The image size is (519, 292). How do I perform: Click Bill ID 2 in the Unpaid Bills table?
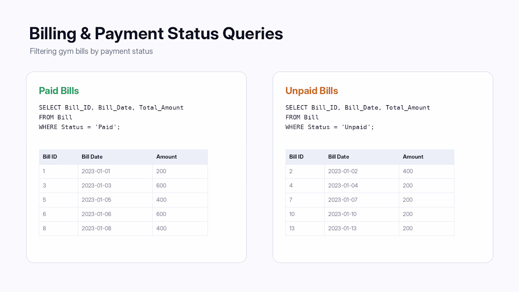click(x=291, y=172)
